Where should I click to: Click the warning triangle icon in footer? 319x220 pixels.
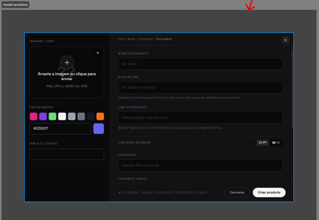tap(120, 192)
